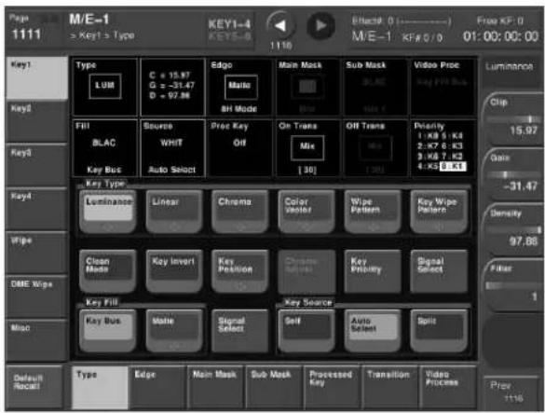545x413 pixels.
Task: Adjust the Clip slider showing 15.97
Action: pos(512,119)
